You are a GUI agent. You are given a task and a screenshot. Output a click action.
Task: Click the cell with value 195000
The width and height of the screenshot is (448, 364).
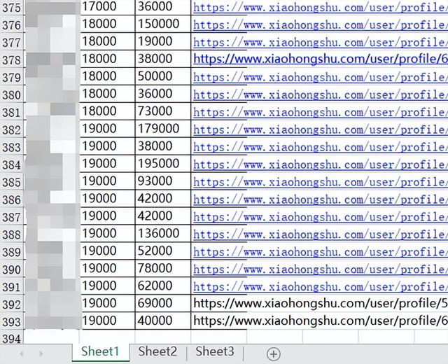[x=158, y=164]
